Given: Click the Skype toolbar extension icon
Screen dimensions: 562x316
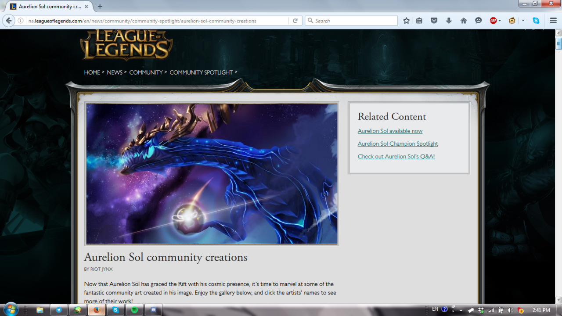Looking at the screenshot, I should pyautogui.click(x=536, y=21).
